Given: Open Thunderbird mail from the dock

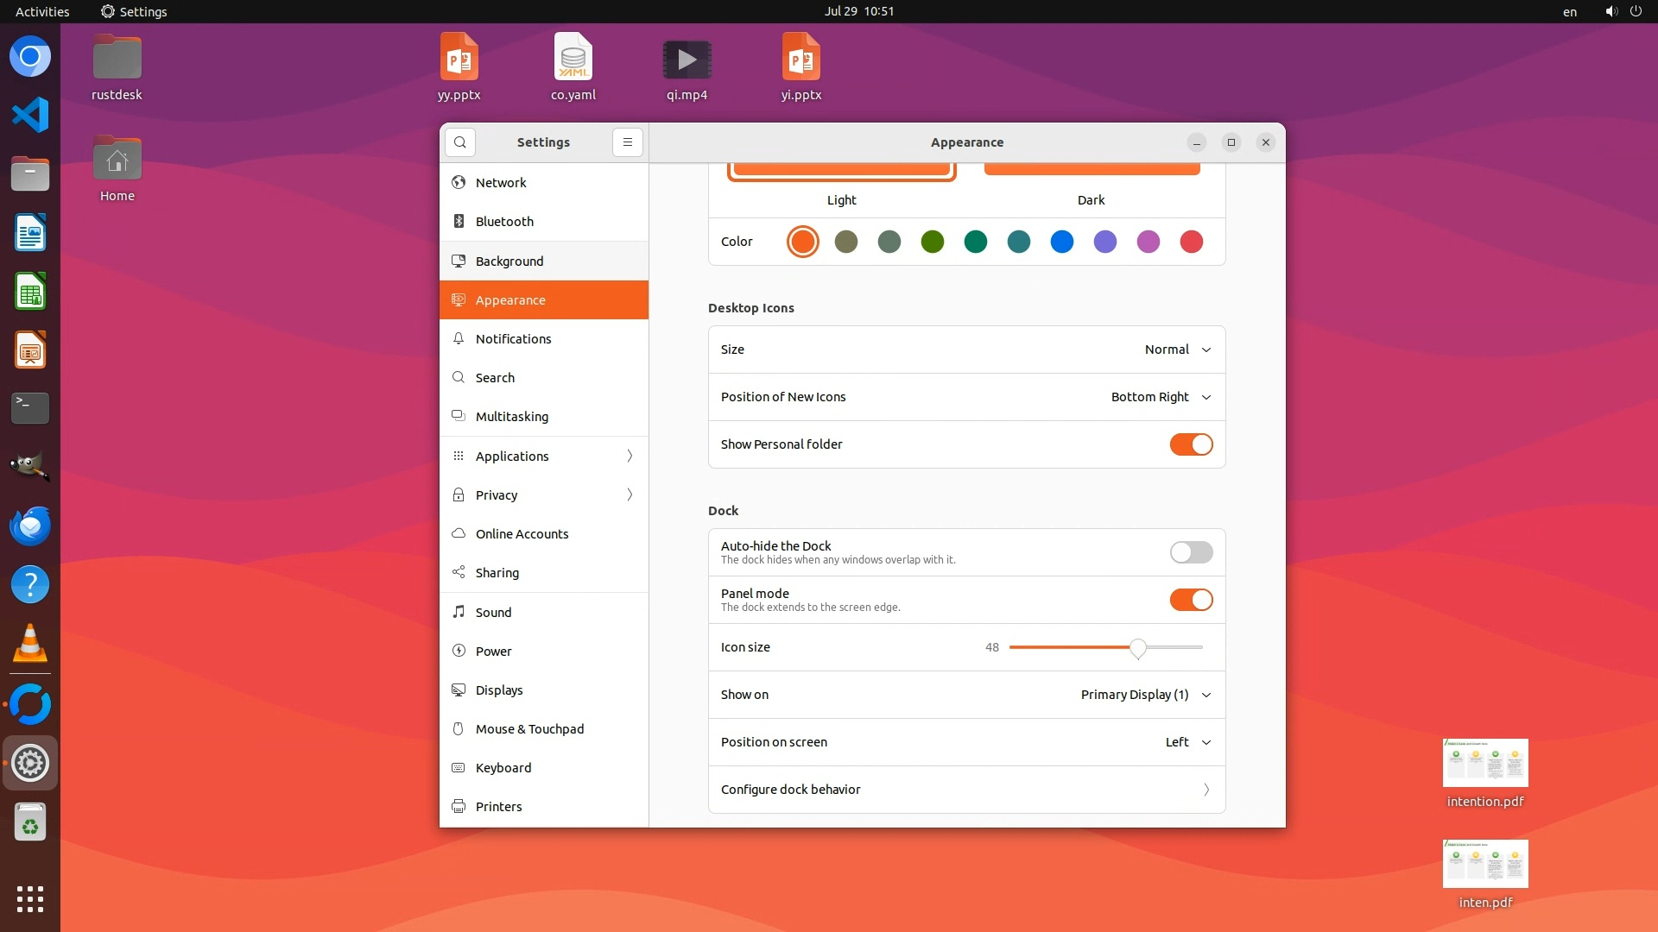Looking at the screenshot, I should (30, 526).
